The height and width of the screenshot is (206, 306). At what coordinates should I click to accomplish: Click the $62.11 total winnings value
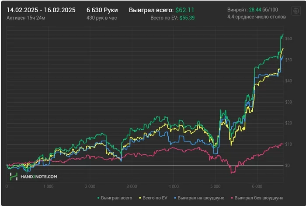[x=185, y=10]
